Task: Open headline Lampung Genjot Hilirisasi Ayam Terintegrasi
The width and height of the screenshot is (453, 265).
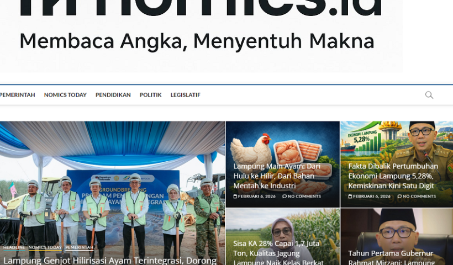Action: [x=110, y=261]
